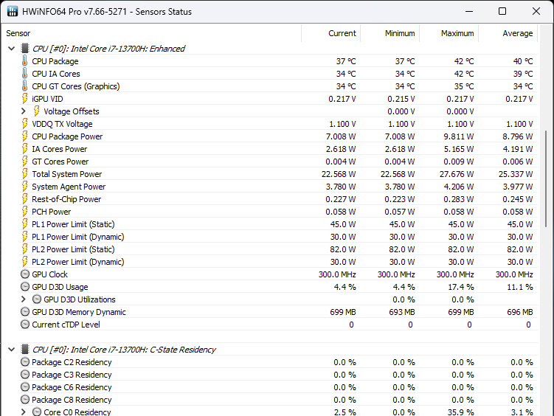The width and height of the screenshot is (554, 416).
Task: Click the CPU chip icon beside Enhanced group
Action: [x=25, y=49]
